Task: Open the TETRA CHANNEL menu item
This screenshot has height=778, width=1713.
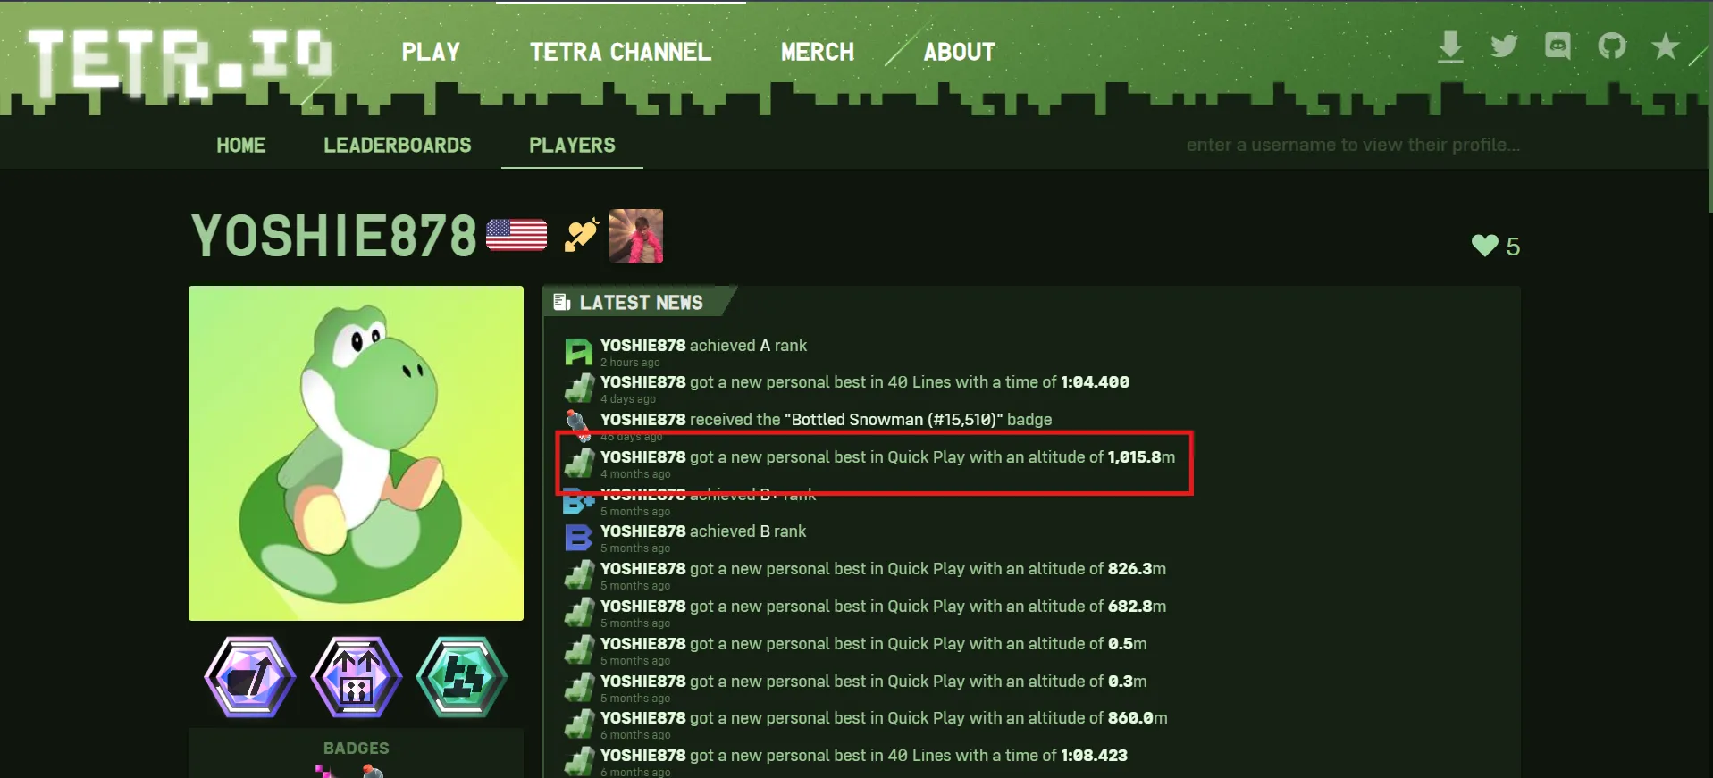Action: pyautogui.click(x=621, y=52)
